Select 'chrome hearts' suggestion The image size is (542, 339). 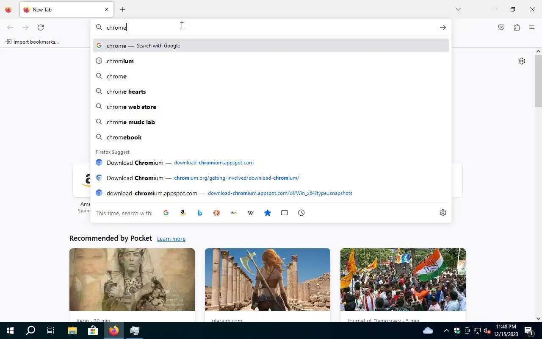point(271,91)
